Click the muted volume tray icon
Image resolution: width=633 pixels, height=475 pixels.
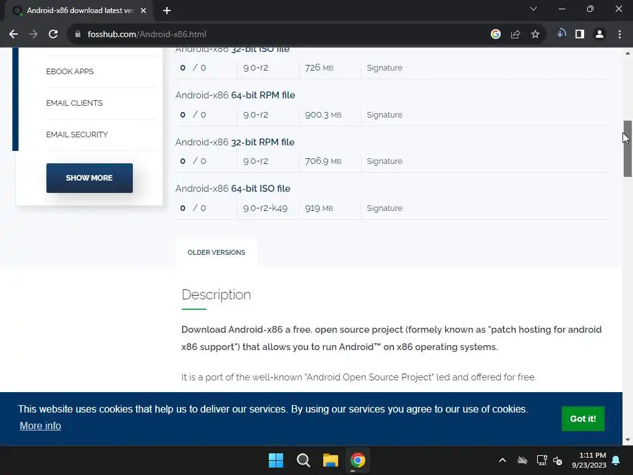tap(558, 460)
